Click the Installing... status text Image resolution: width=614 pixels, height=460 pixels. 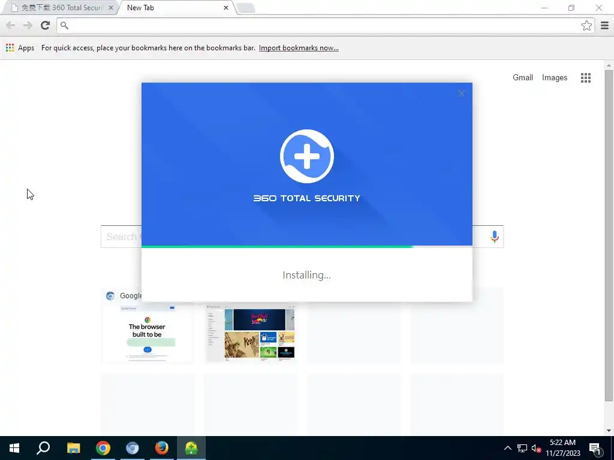click(x=306, y=275)
